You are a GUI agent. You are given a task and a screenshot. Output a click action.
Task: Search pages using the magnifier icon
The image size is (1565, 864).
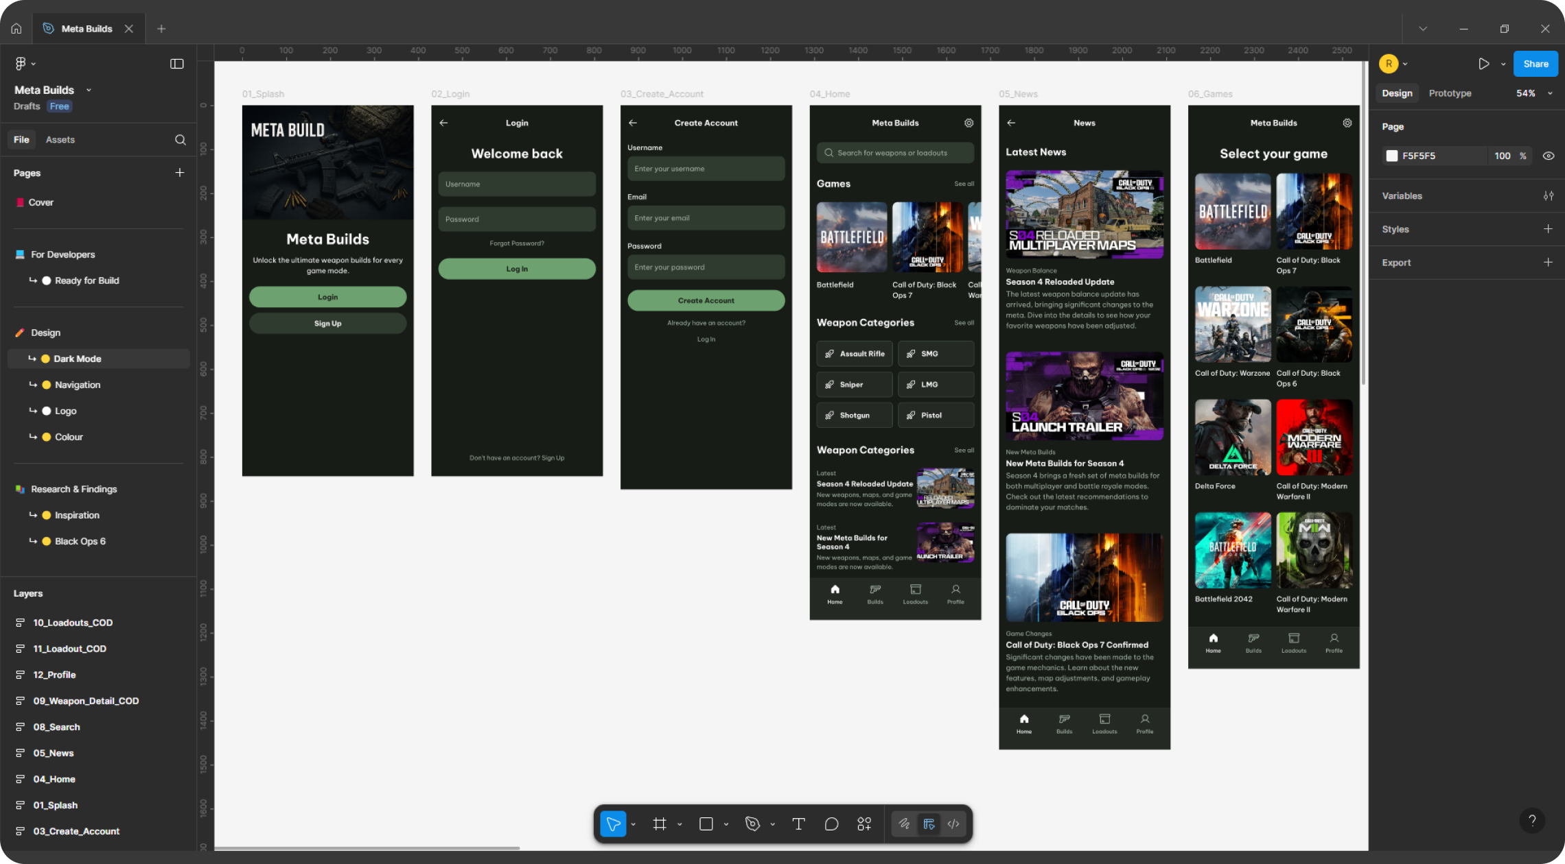click(180, 140)
